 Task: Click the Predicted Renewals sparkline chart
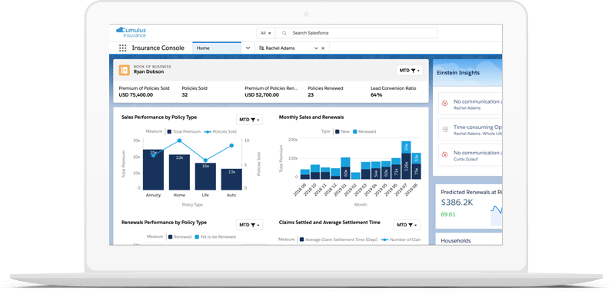[496, 214]
